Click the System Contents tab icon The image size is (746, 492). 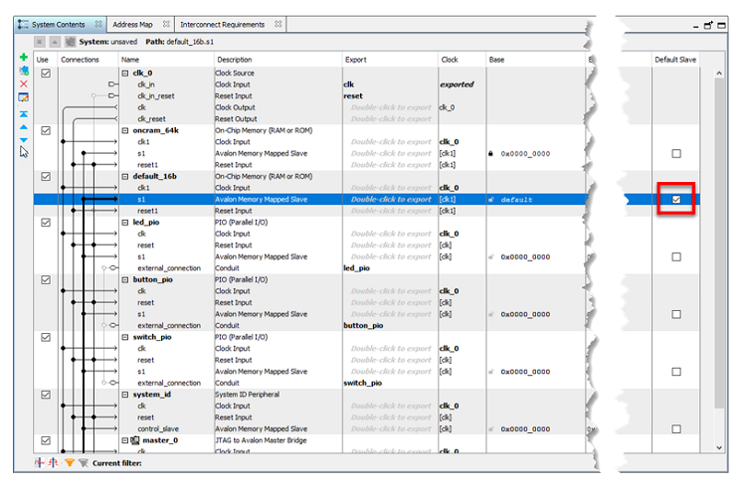23,24
